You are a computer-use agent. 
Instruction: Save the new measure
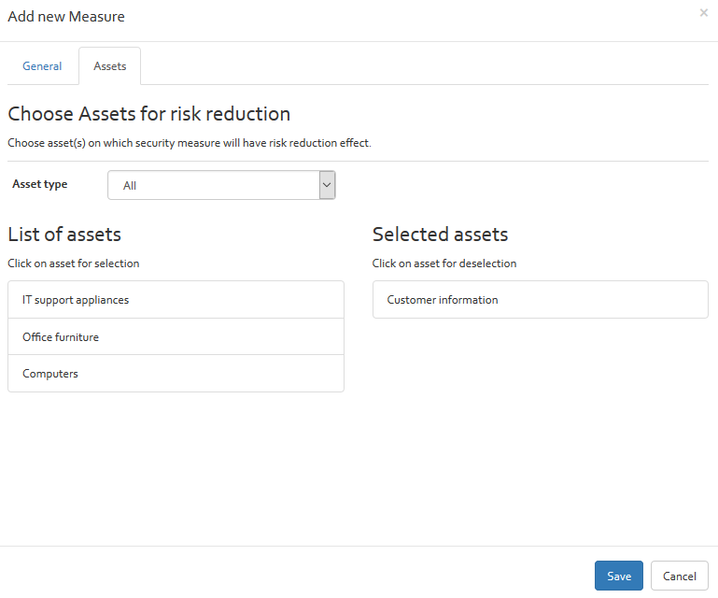coord(619,576)
